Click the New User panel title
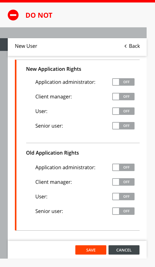The image size is (155, 267). pos(26,46)
